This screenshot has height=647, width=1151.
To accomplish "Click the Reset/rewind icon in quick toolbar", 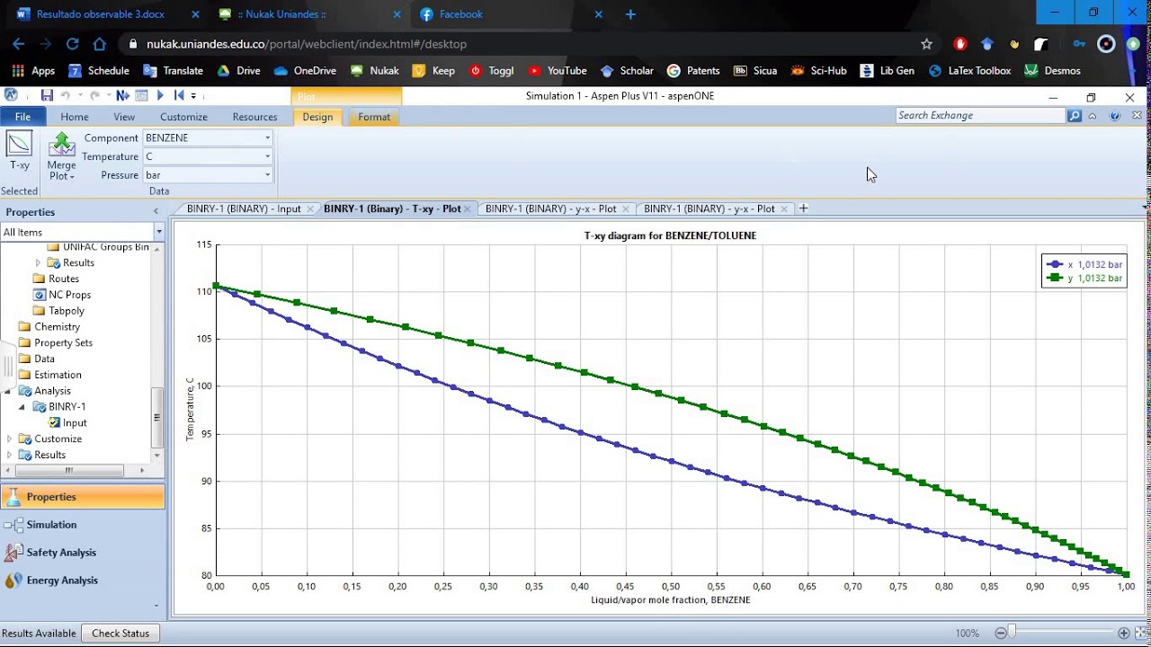I will [x=179, y=95].
